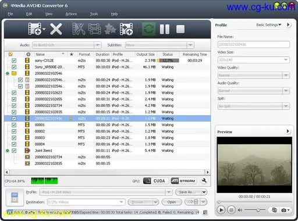Open the File menu
Screen dimensions: 298x221
(x=10, y=14)
